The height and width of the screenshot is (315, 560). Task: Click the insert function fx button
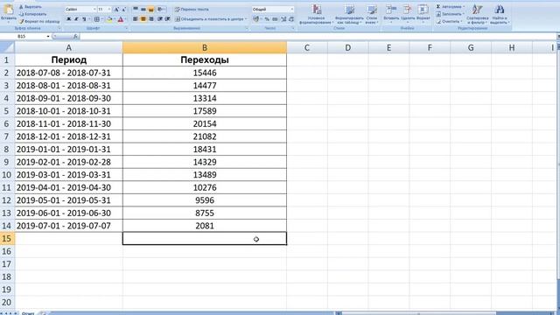click(75, 37)
